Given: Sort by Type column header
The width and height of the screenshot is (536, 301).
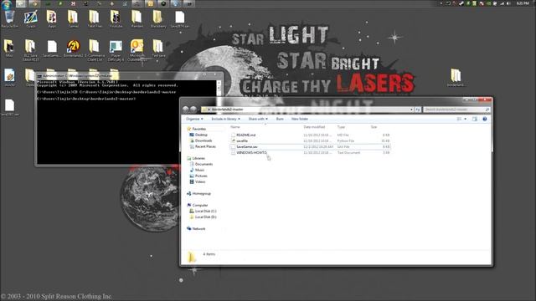Looking at the screenshot, I should (341, 127).
